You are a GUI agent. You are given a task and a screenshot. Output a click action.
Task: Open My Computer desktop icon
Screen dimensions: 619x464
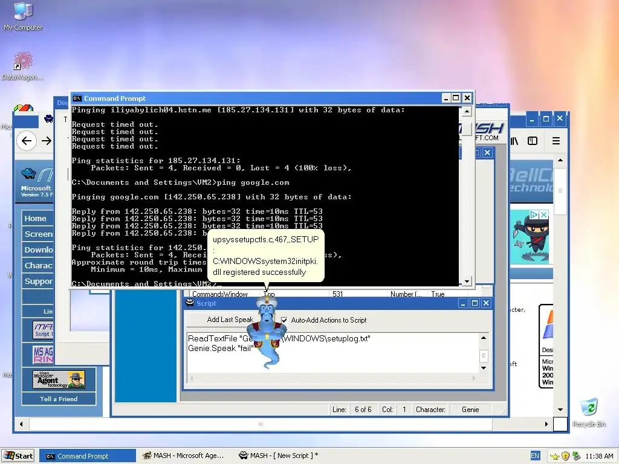pyautogui.click(x=23, y=16)
